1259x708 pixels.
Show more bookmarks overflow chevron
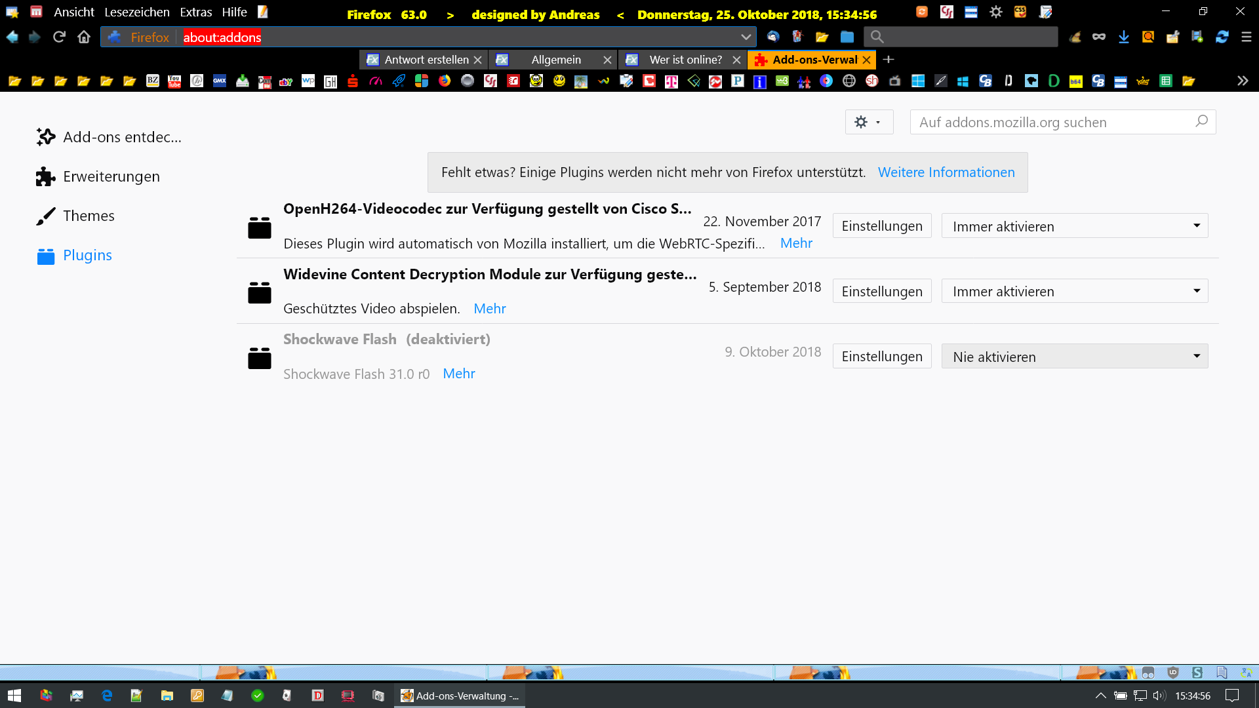point(1242,81)
